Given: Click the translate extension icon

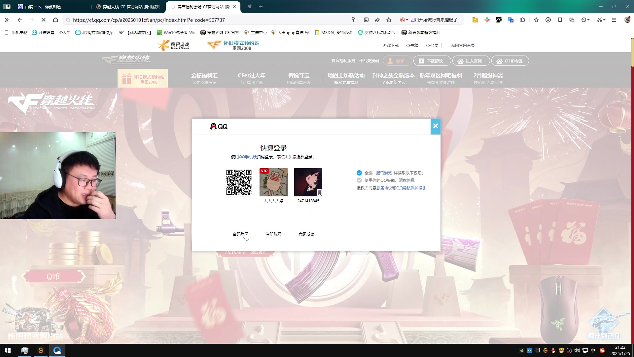Looking at the screenshot, I should click(511, 20).
